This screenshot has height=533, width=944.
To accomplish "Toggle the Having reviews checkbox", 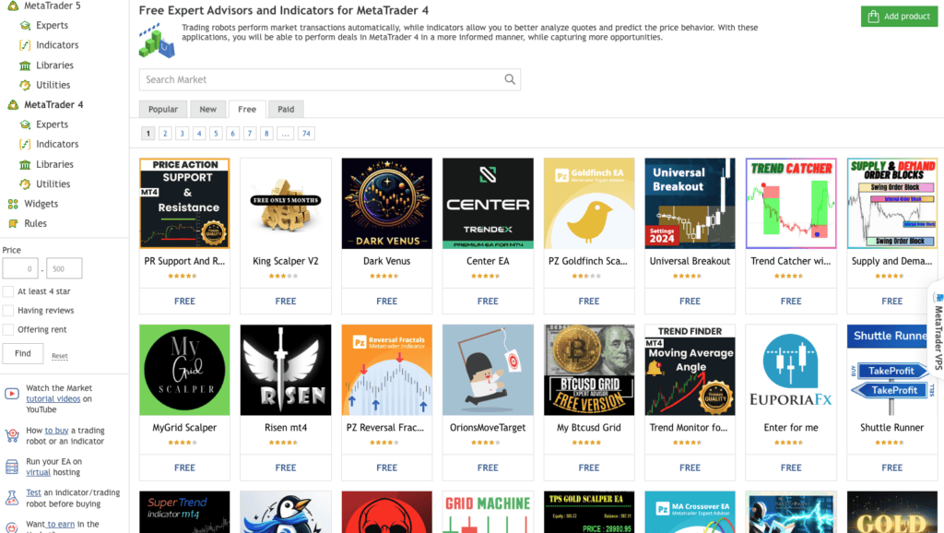I will pyautogui.click(x=8, y=311).
